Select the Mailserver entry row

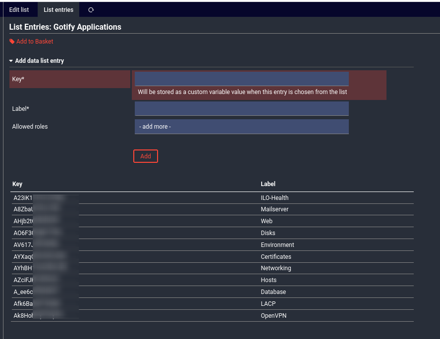point(275,209)
